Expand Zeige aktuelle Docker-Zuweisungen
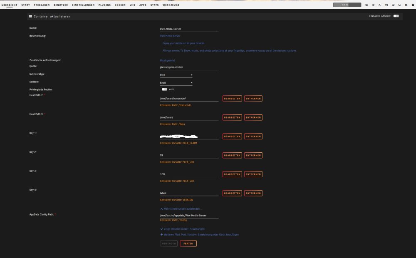416x258 pixels. [183, 229]
